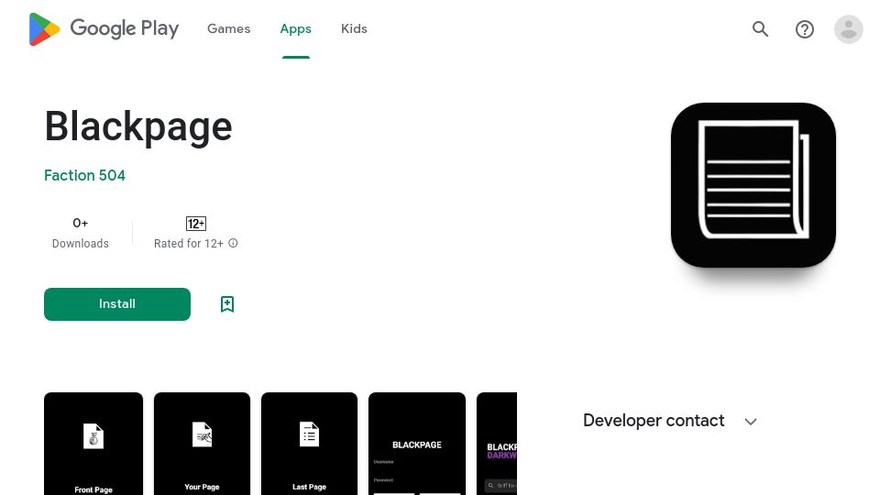Open the Faction 504 developer page
The height and width of the screenshot is (495, 880).
coord(84,176)
